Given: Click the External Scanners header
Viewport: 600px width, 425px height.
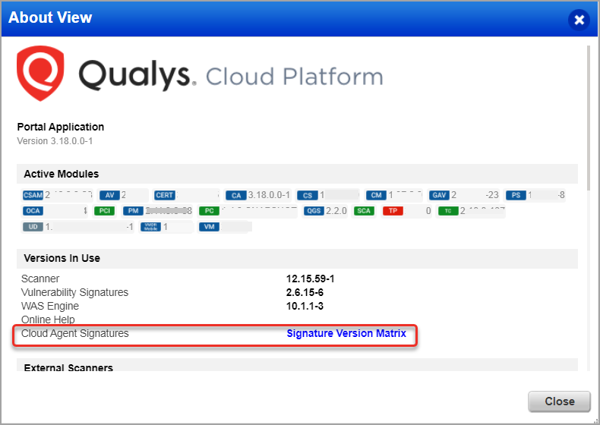Looking at the screenshot, I should [x=297, y=365].
